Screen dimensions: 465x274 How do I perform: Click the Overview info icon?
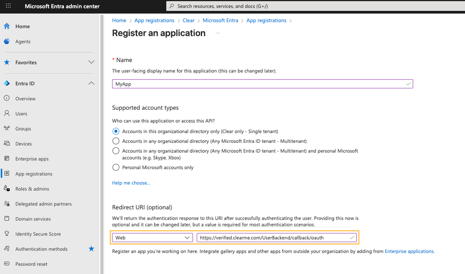click(7, 98)
